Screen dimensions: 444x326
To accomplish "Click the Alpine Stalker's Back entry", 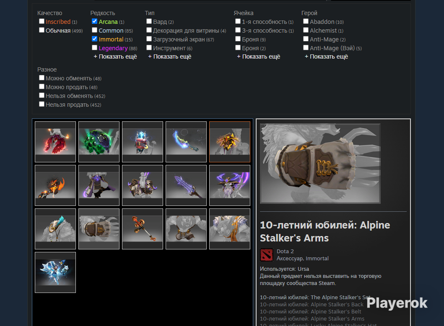I will pyautogui.click(x=312, y=304).
